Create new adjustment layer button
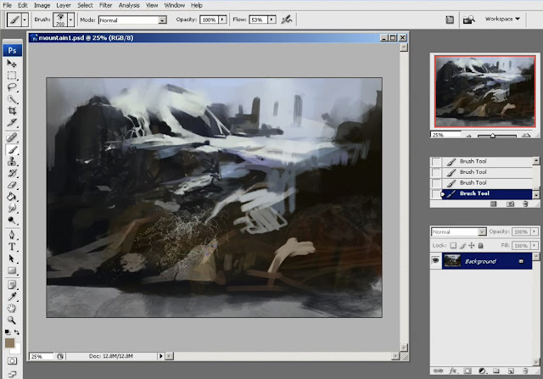543x379 pixels. pos(482,371)
